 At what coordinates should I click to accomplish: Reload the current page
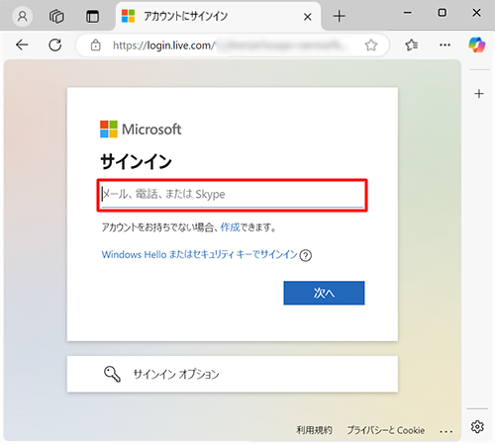[55, 44]
